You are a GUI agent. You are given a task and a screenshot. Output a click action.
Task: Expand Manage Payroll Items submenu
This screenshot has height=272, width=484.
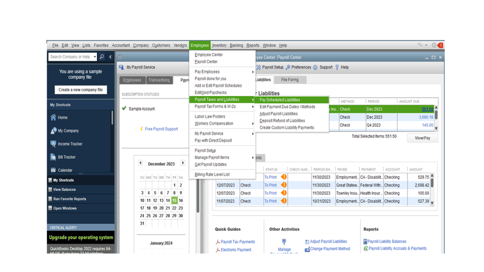coord(253,158)
